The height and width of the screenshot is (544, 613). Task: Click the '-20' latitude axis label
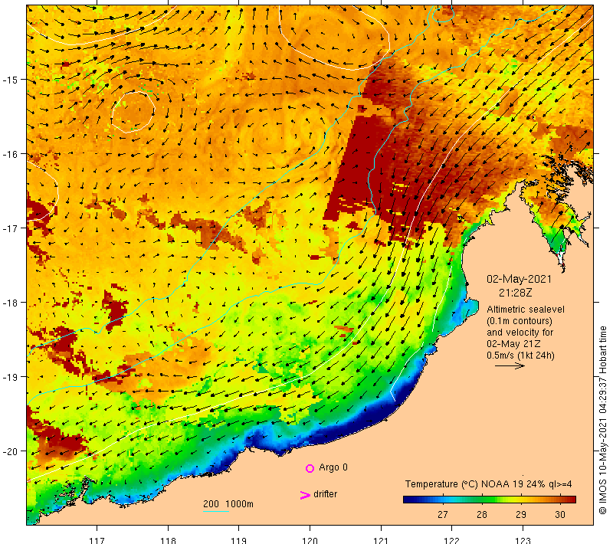tap(10, 451)
